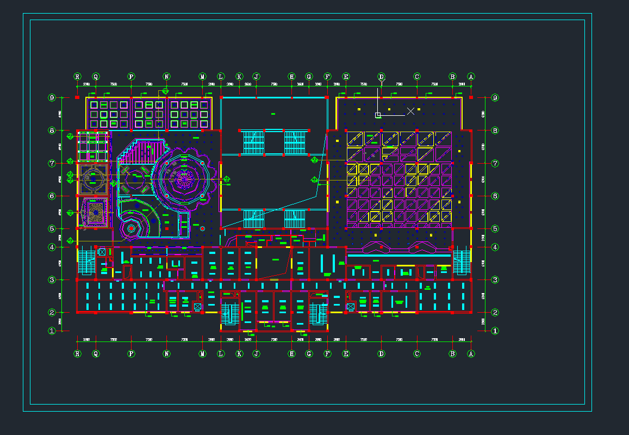Viewport: 629px width, 435px height.
Task: Select the square ornate ceiling panel between rows 6-7
Action: [94, 178]
